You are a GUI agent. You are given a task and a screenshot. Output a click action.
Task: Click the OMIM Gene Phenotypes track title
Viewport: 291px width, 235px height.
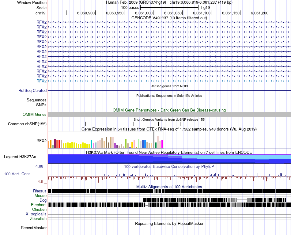point(169,110)
